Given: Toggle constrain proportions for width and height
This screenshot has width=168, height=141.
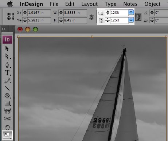Looking at the screenshot, I should pyautogui.click(x=91, y=17).
